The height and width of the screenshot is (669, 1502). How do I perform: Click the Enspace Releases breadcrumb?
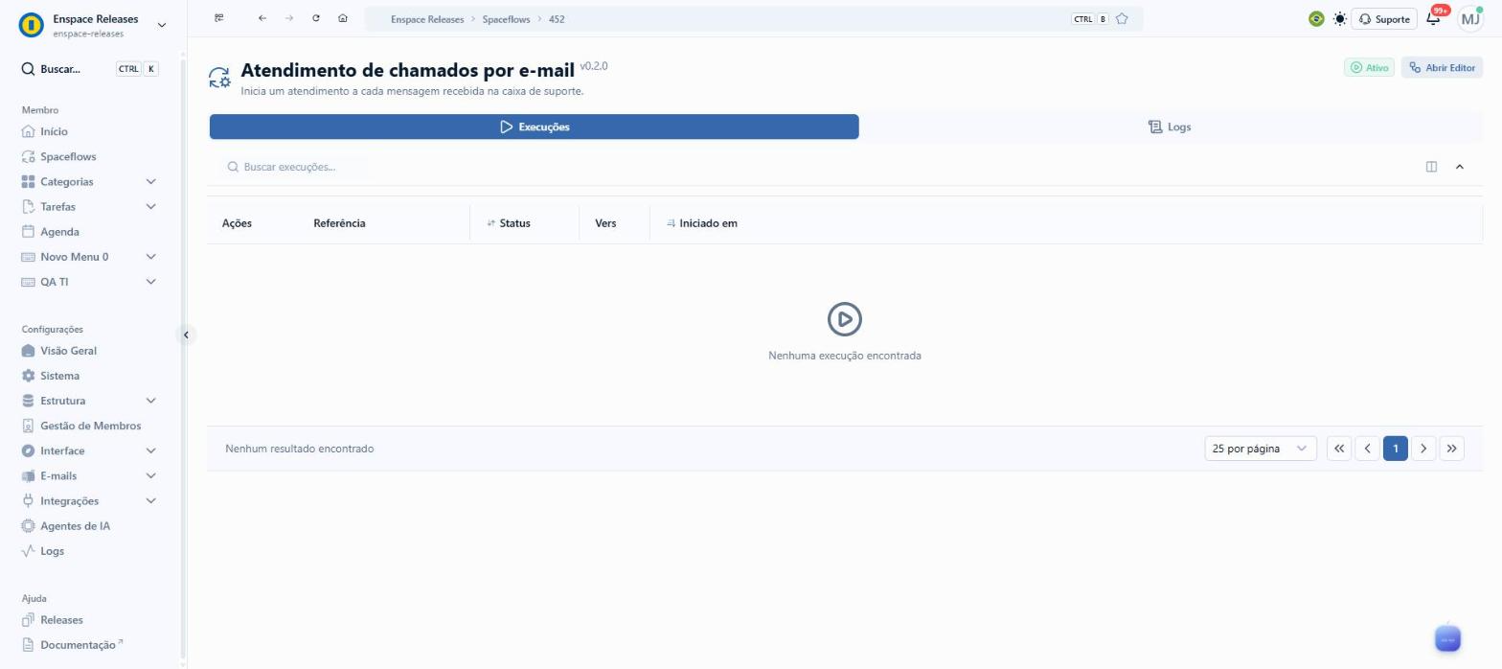(426, 19)
